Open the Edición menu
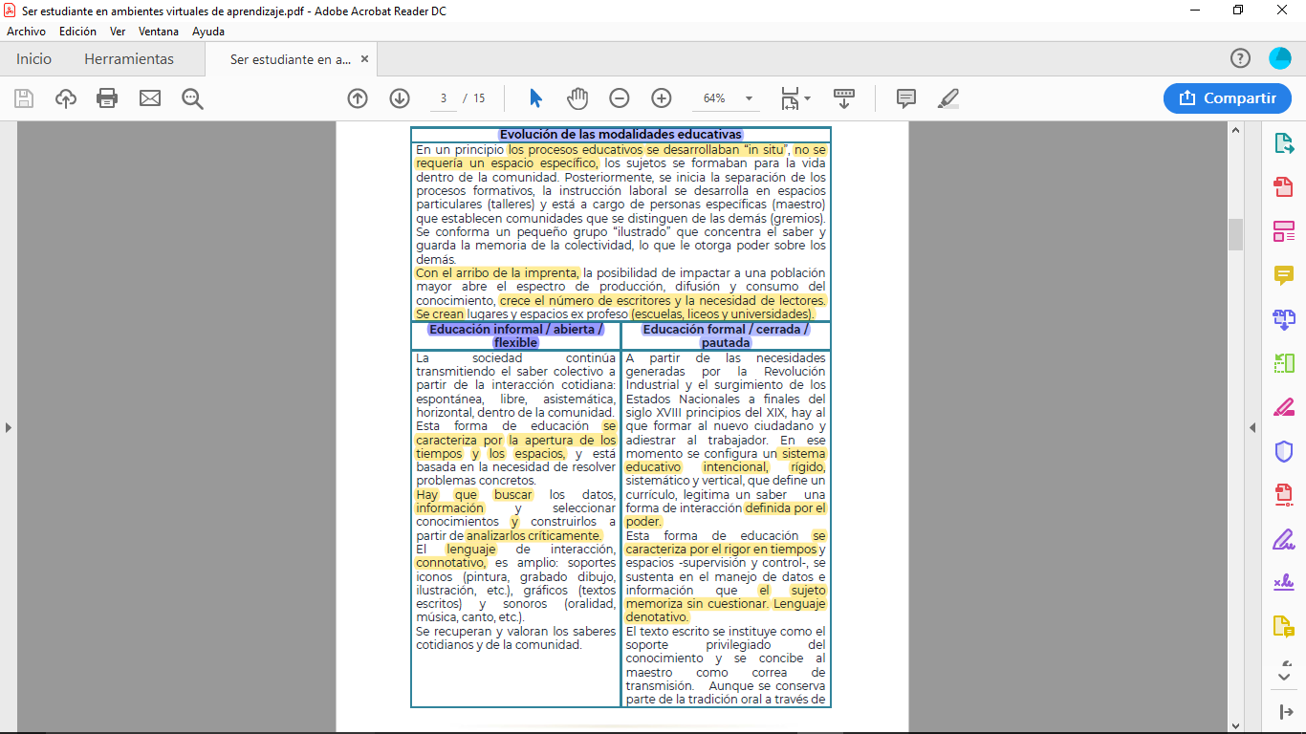1306x734 pixels. pos(77,32)
